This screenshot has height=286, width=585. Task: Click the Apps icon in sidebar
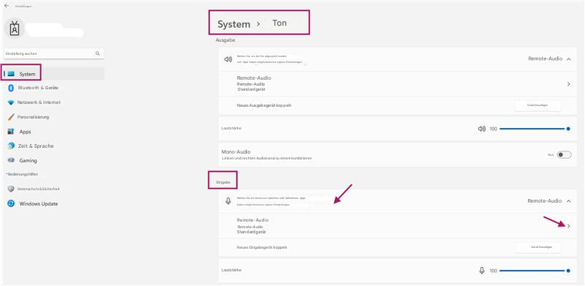(11, 132)
